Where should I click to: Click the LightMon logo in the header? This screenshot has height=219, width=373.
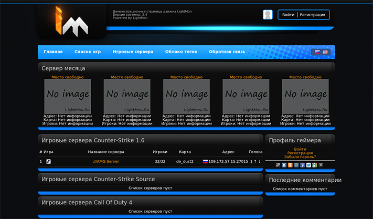pos(71,21)
